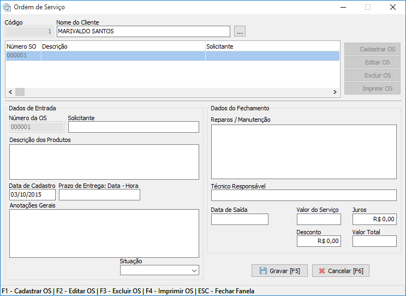Focus the Prazo de Entrega field
The image size is (406, 296).
pyautogui.click(x=99, y=195)
